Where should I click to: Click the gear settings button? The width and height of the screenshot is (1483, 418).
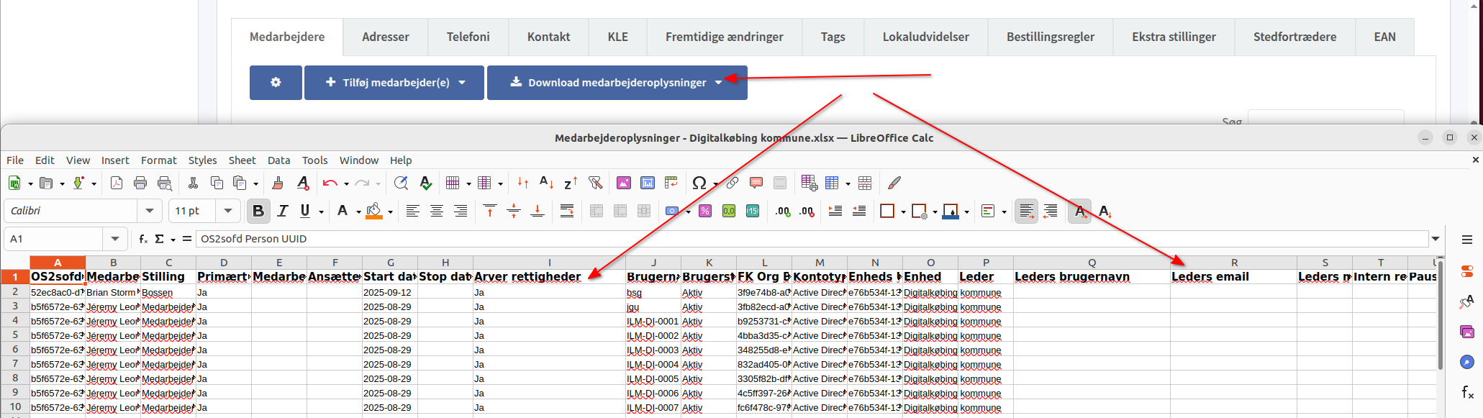pyautogui.click(x=276, y=83)
